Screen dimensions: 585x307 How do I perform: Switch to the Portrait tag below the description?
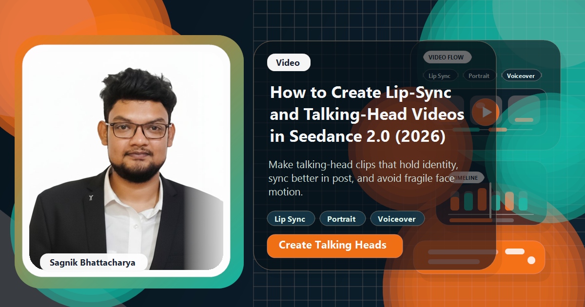pos(343,219)
